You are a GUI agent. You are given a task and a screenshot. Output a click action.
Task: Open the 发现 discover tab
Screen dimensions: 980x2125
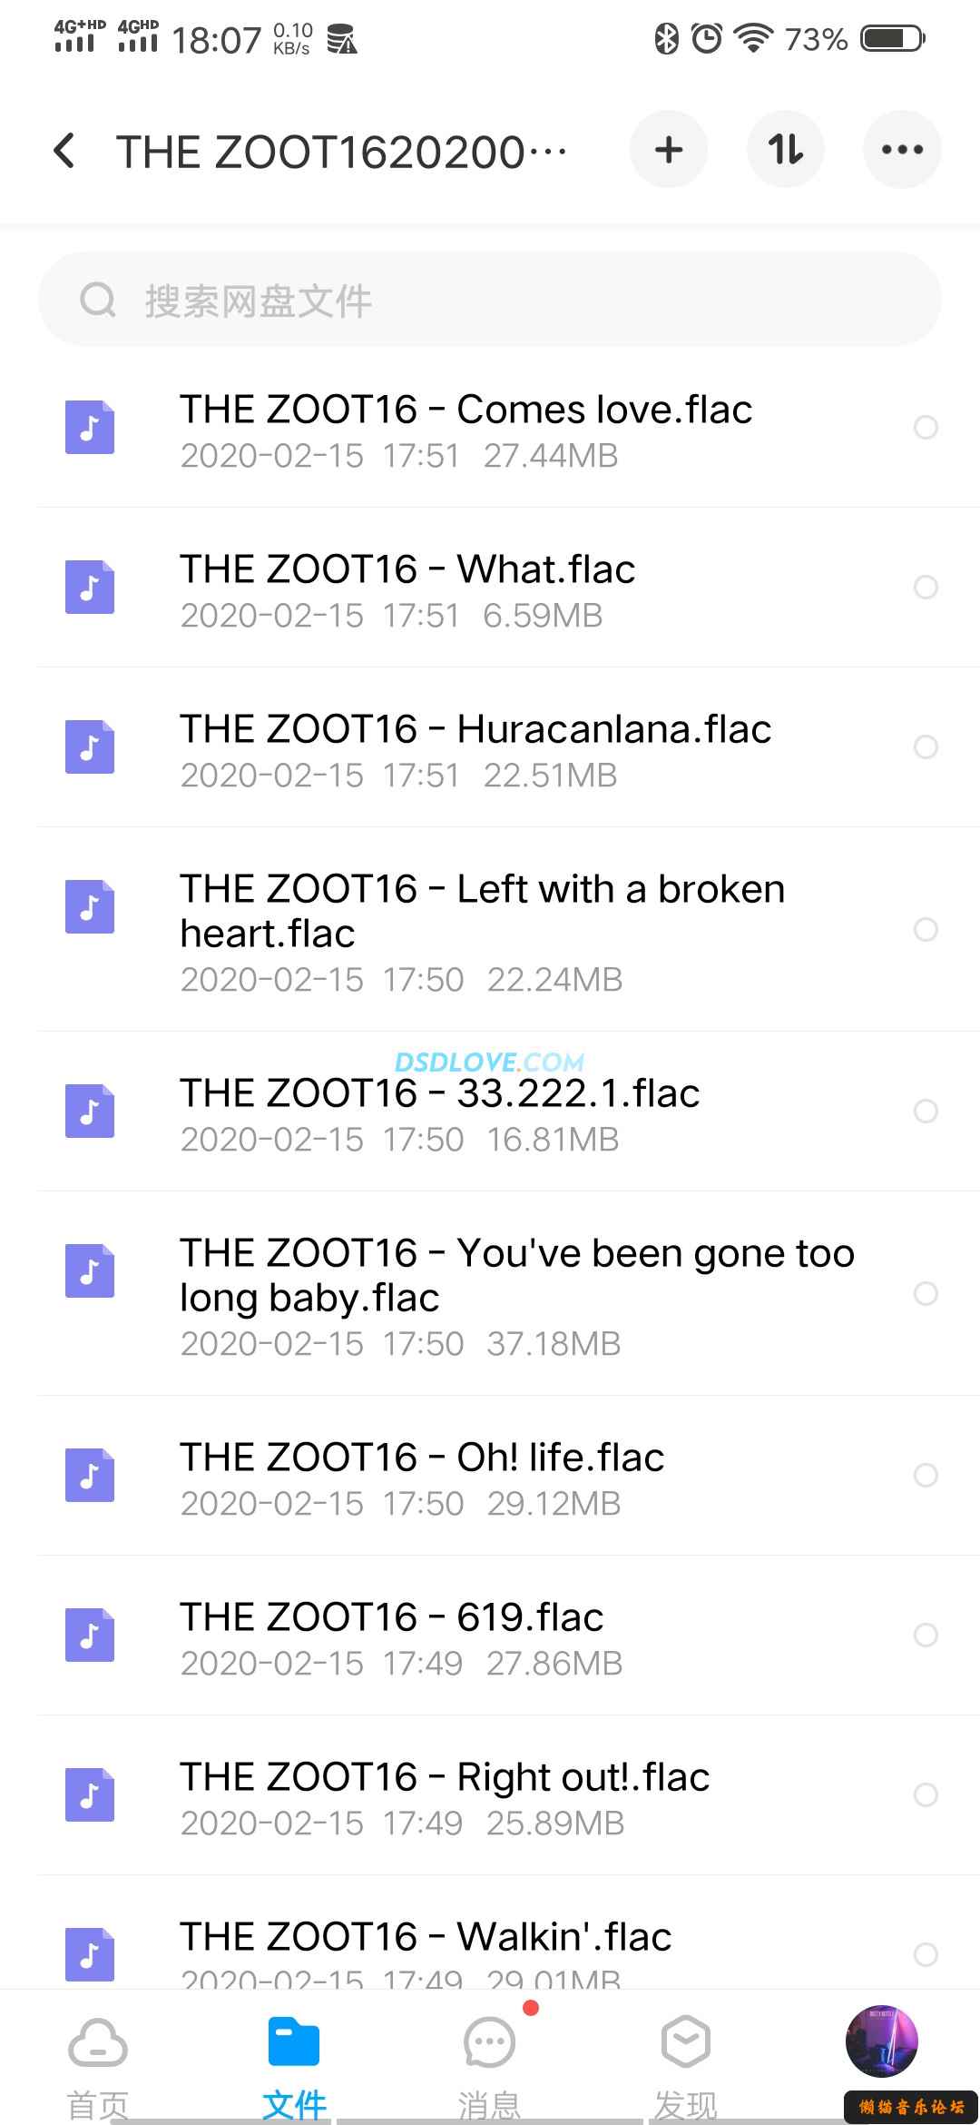coord(686,2061)
